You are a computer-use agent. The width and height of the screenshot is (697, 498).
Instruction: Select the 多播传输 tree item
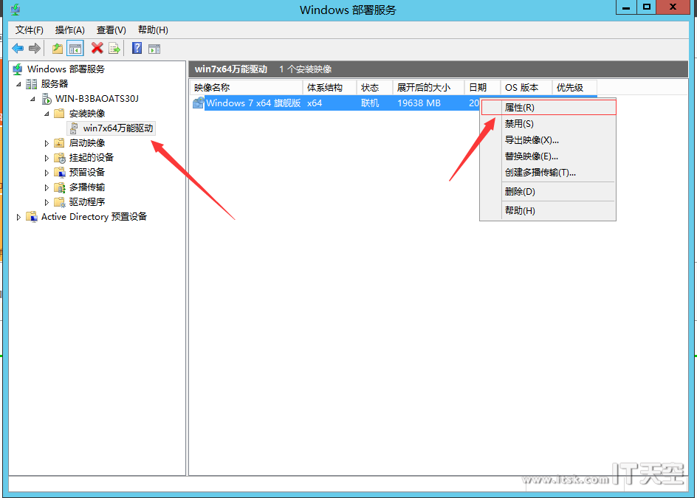(x=86, y=187)
